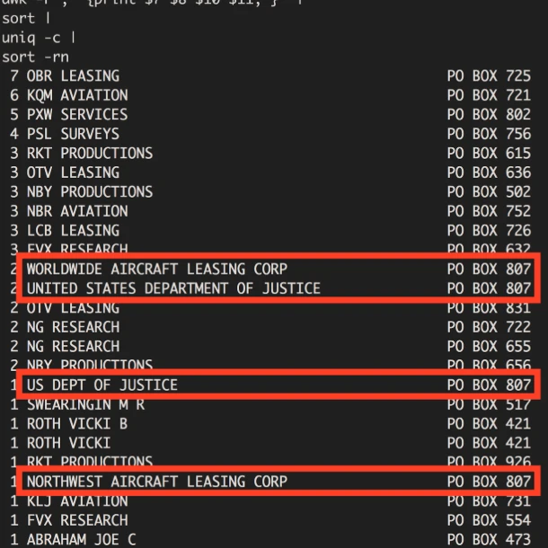Select the PSL SURVEYS row

tap(73, 134)
